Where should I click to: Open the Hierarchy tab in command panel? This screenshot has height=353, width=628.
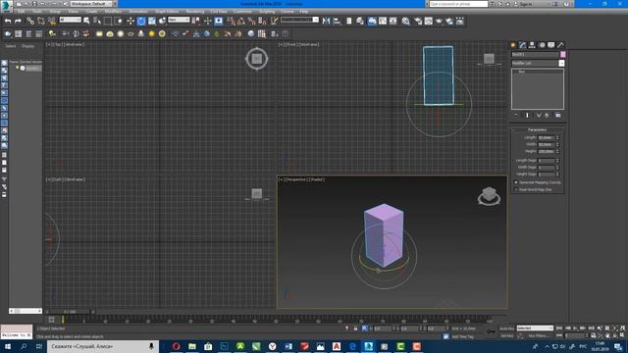pos(532,45)
